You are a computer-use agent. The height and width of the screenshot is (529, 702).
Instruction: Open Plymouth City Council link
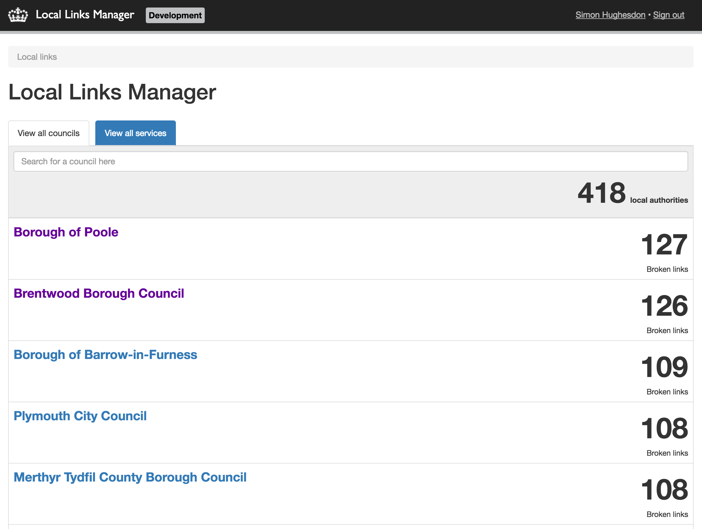coord(80,416)
